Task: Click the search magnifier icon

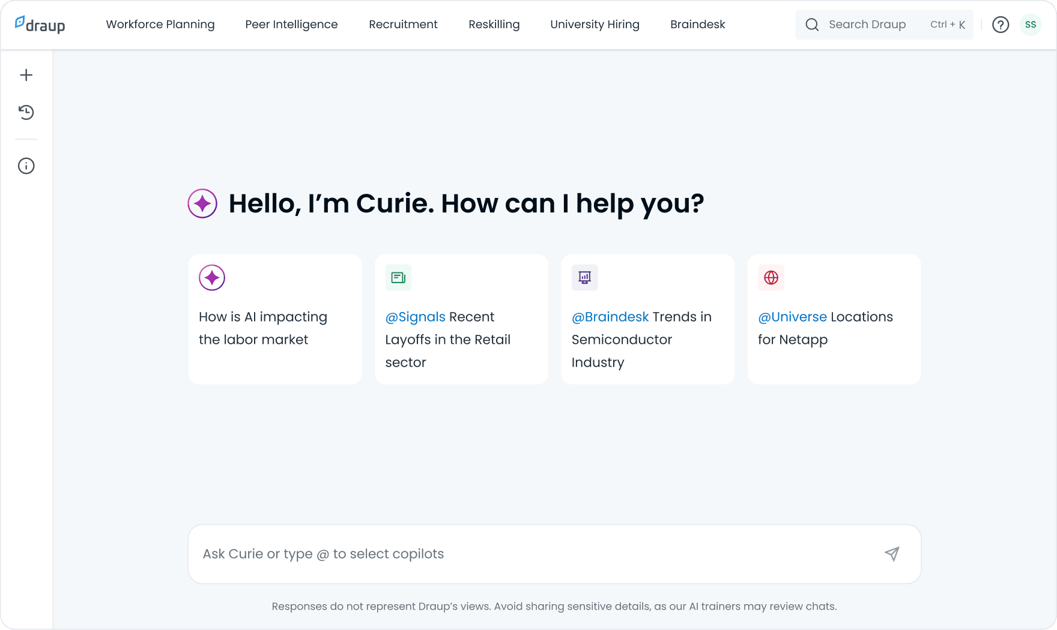Action: [812, 25]
